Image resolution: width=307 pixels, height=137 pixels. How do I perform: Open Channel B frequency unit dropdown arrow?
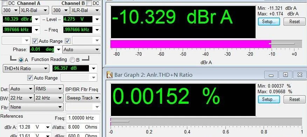(x=97, y=30)
